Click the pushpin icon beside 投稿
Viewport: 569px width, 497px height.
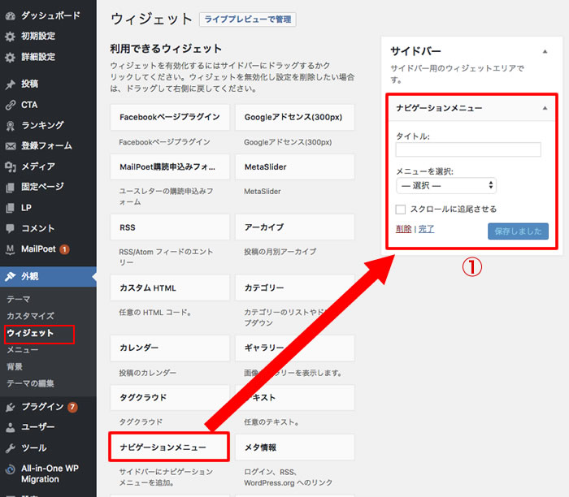click(10, 84)
